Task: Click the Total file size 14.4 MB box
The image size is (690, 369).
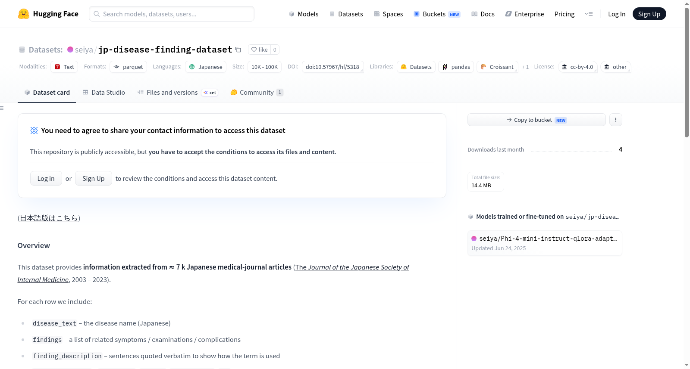Action: tap(486, 182)
